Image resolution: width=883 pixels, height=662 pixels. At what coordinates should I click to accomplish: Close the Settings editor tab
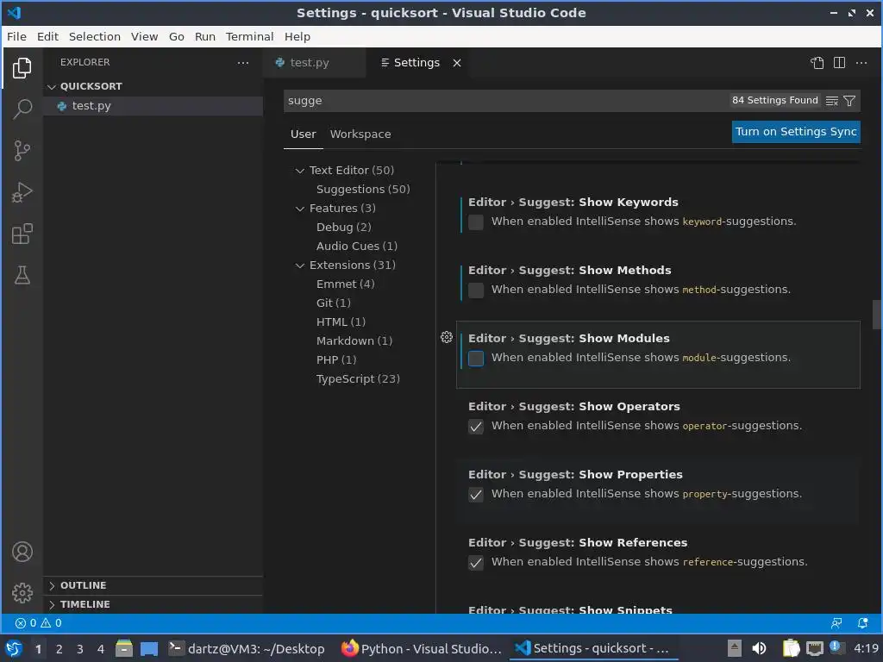(x=457, y=63)
